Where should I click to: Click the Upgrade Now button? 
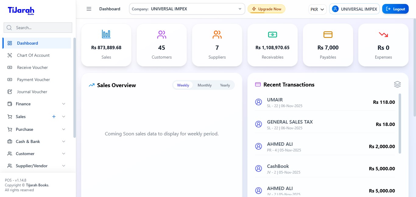click(266, 9)
